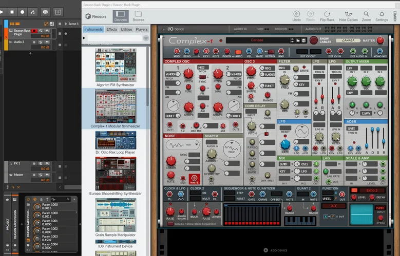Click Undo in the Reason Rack toolbar
This screenshot has width=400, height=256.
[296, 16]
